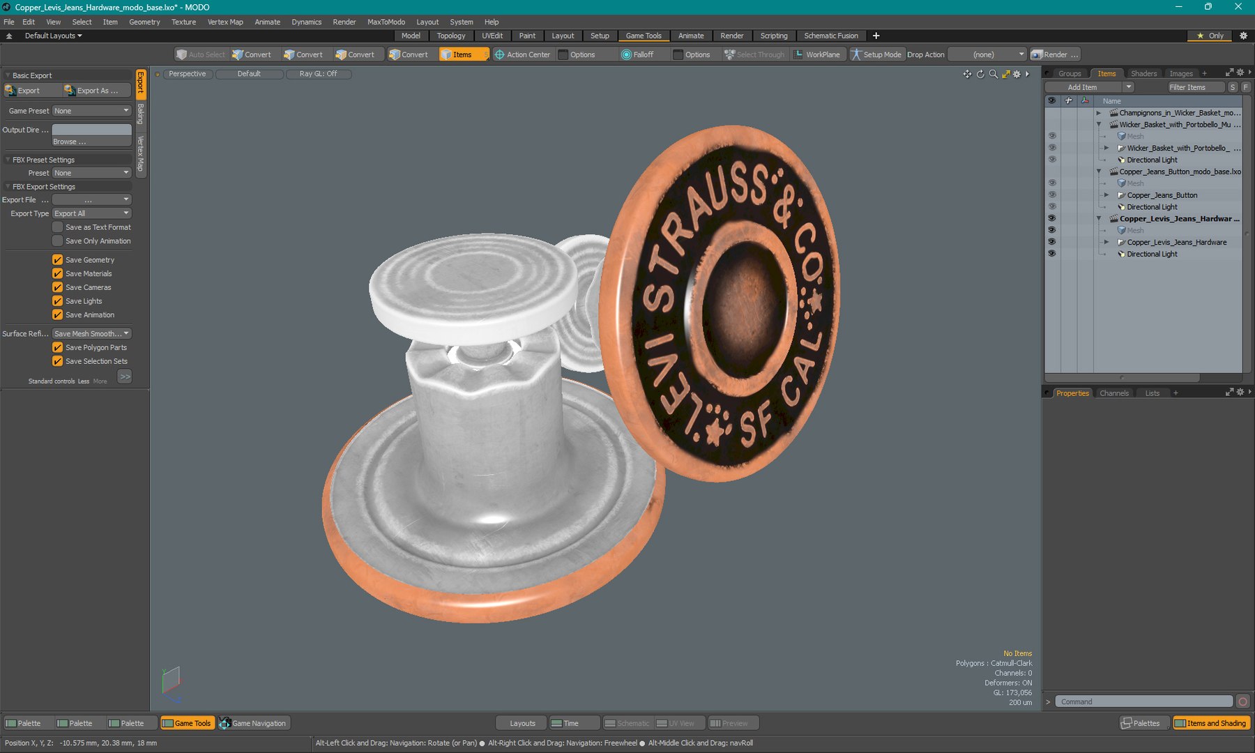
Task: Open Properties panel settings gear
Action: (x=1240, y=393)
